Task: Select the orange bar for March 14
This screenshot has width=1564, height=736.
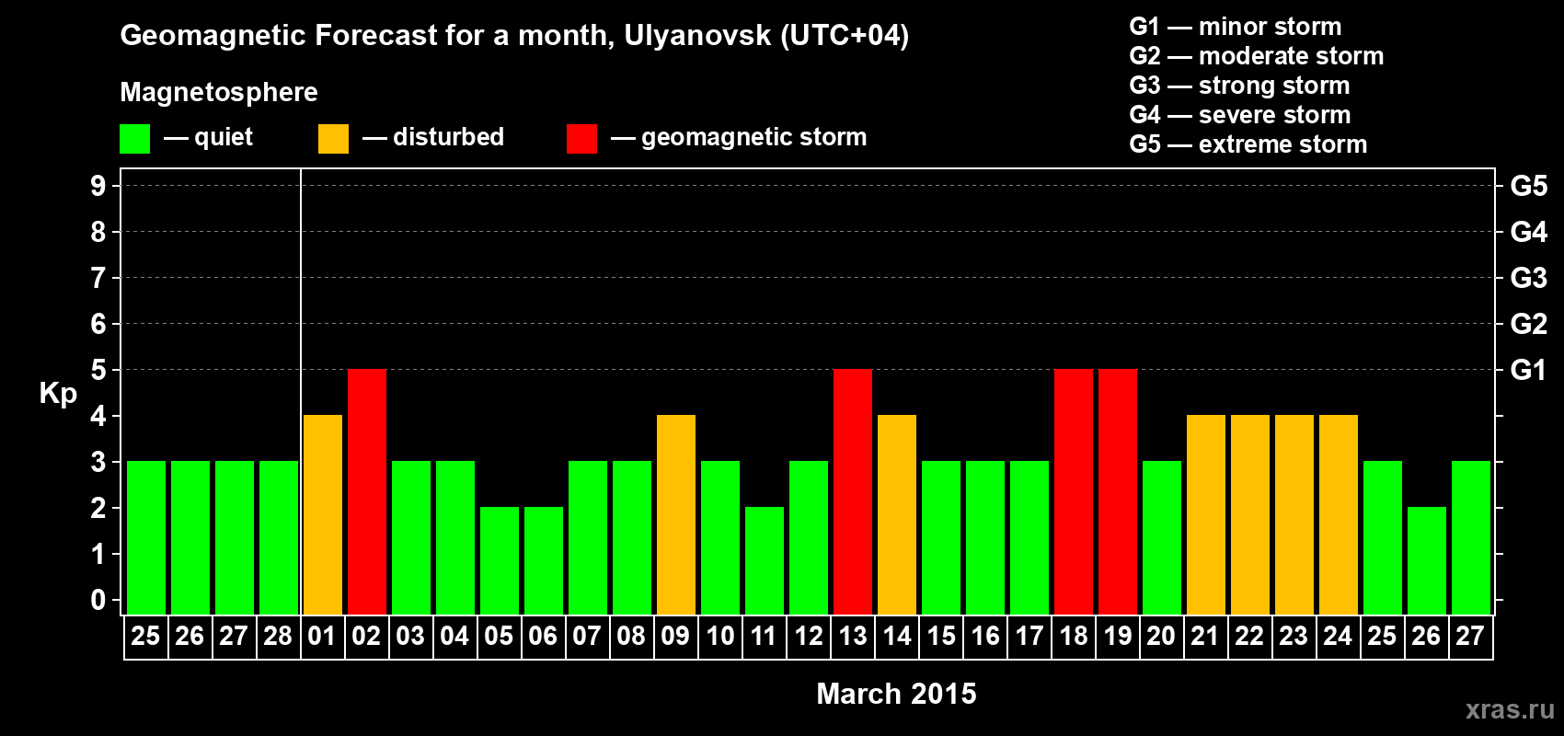Action: (x=897, y=515)
